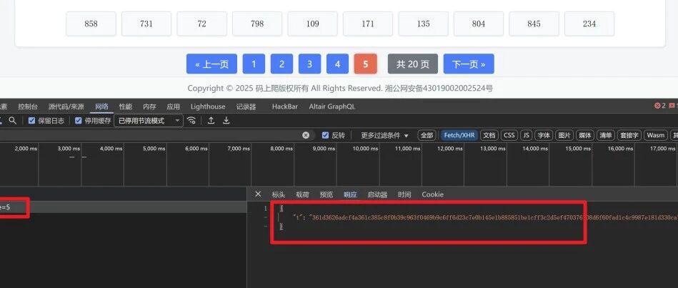Open the 启动器 details tab

(x=377, y=194)
